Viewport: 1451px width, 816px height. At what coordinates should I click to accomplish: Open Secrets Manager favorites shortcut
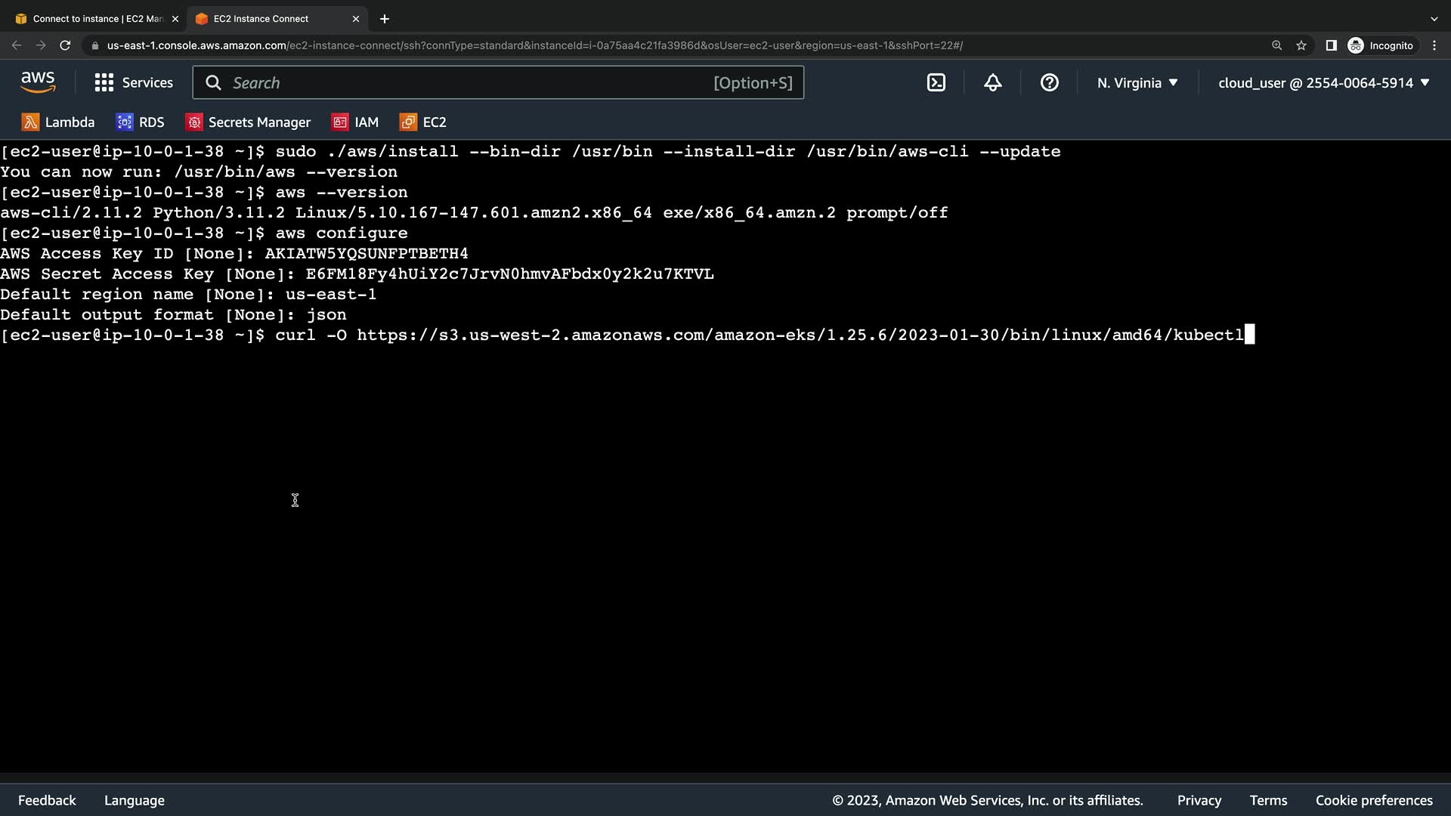coord(248,122)
